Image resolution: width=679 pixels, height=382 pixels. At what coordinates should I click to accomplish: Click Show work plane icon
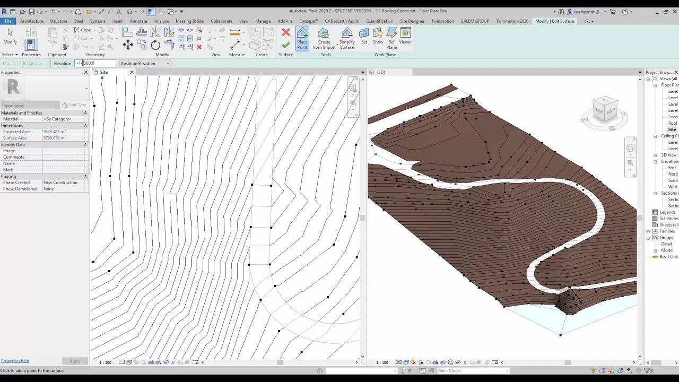pos(378,36)
